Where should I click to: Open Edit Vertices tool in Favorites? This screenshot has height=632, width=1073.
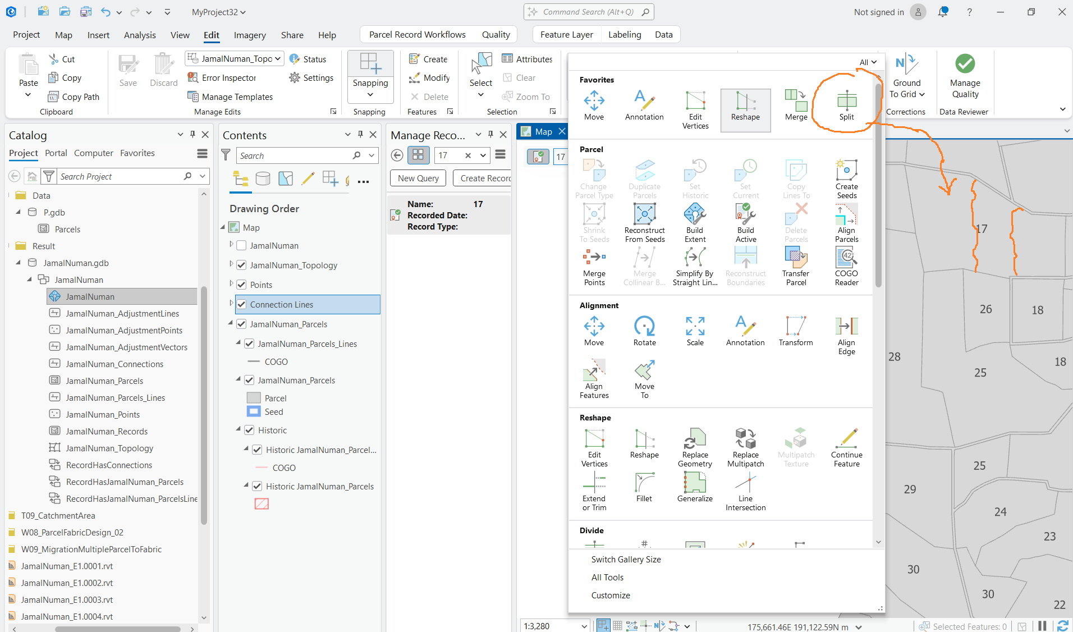tap(695, 110)
